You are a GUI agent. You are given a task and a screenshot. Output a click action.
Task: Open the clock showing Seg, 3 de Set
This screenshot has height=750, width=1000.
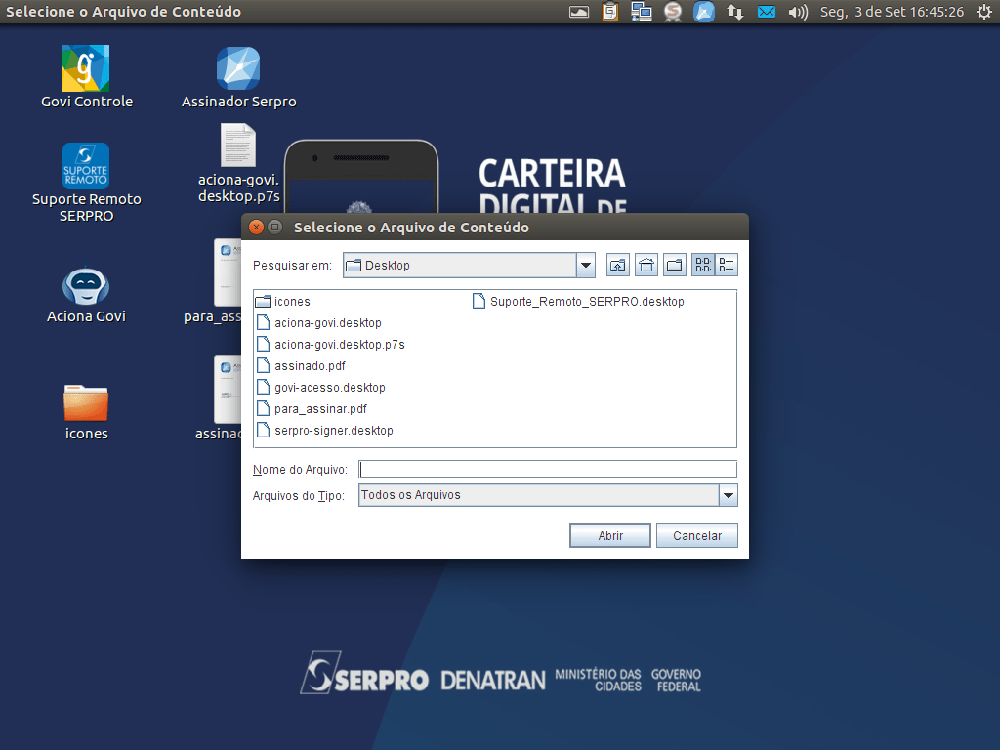tap(892, 12)
